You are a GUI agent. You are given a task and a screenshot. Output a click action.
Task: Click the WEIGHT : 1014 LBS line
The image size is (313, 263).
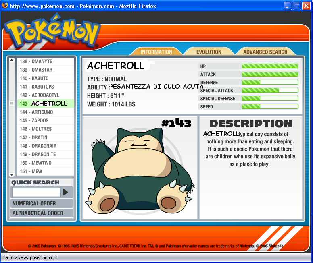(x=111, y=104)
